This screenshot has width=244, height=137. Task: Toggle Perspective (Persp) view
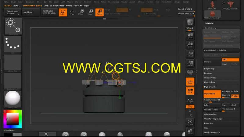pos(190,72)
